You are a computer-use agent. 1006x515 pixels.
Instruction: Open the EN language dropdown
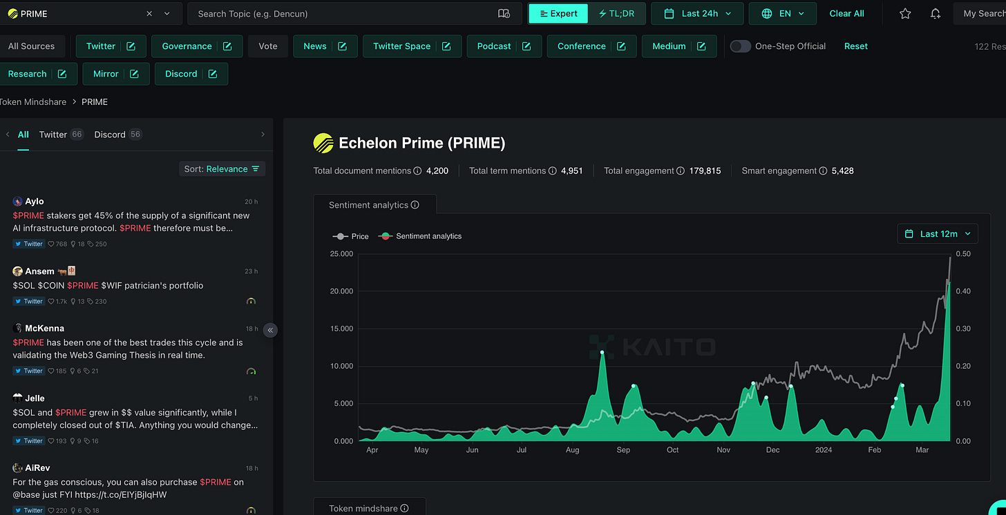[782, 13]
